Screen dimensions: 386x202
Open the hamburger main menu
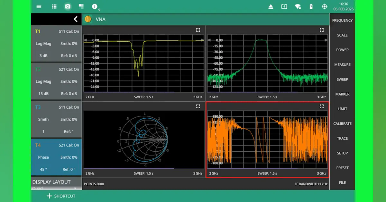click(x=39, y=6)
